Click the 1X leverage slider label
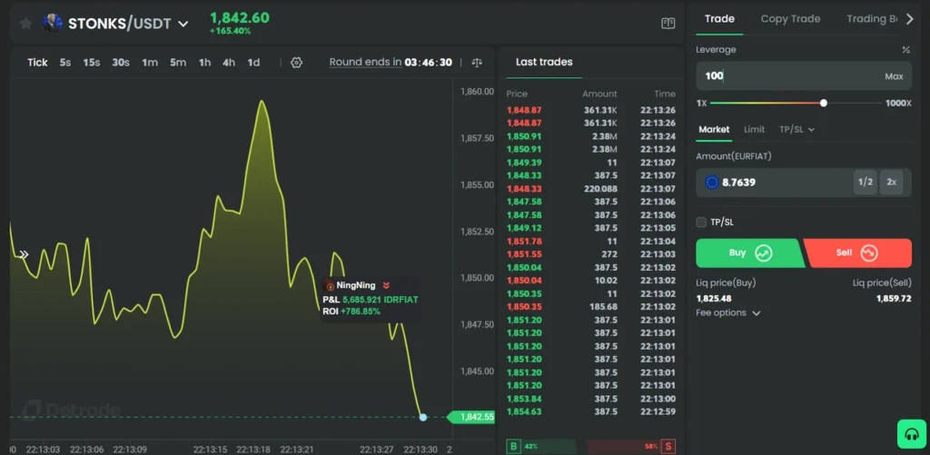 [701, 104]
